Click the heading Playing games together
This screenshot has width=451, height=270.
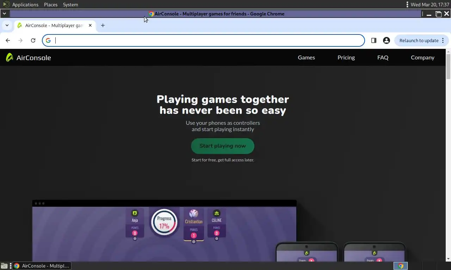click(x=223, y=99)
